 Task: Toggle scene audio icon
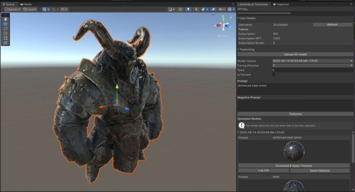tap(196, 9)
